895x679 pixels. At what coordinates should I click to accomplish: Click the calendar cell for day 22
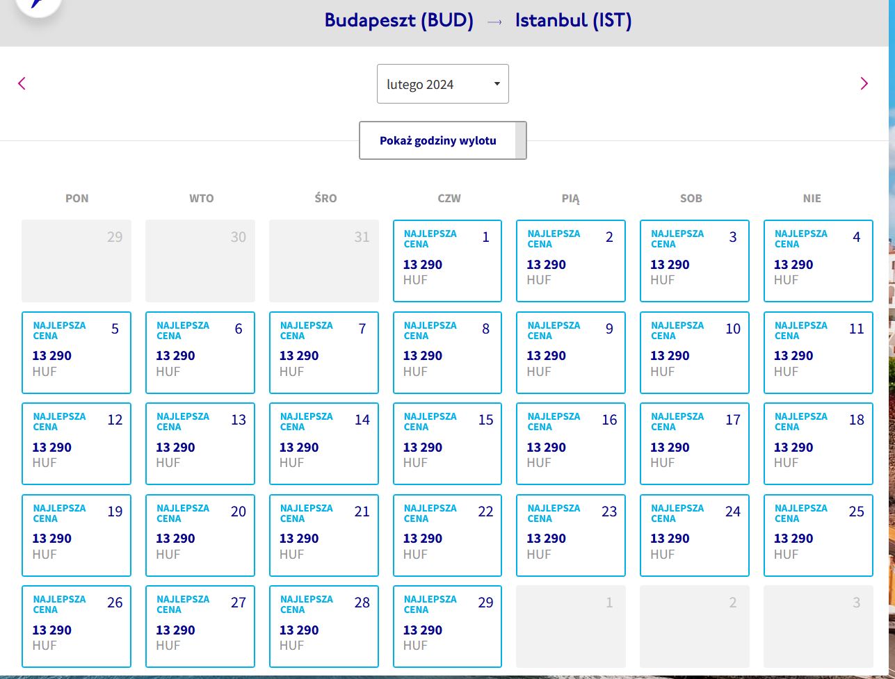click(447, 535)
